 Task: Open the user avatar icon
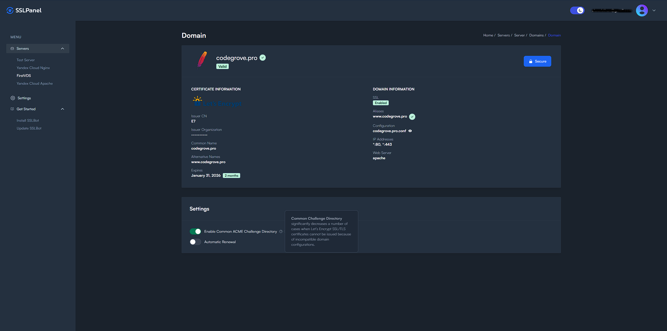[x=642, y=10]
